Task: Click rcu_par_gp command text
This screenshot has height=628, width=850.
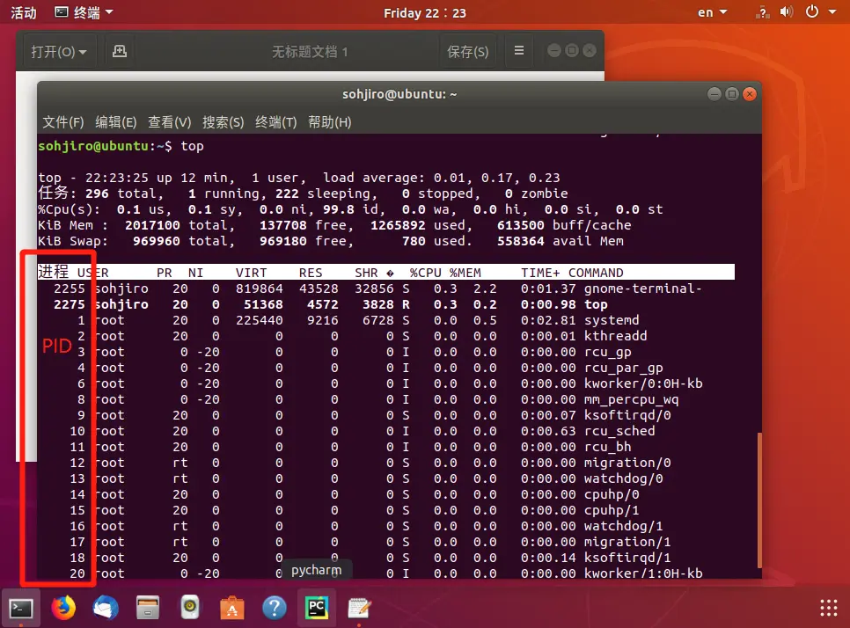Action: 623,368
